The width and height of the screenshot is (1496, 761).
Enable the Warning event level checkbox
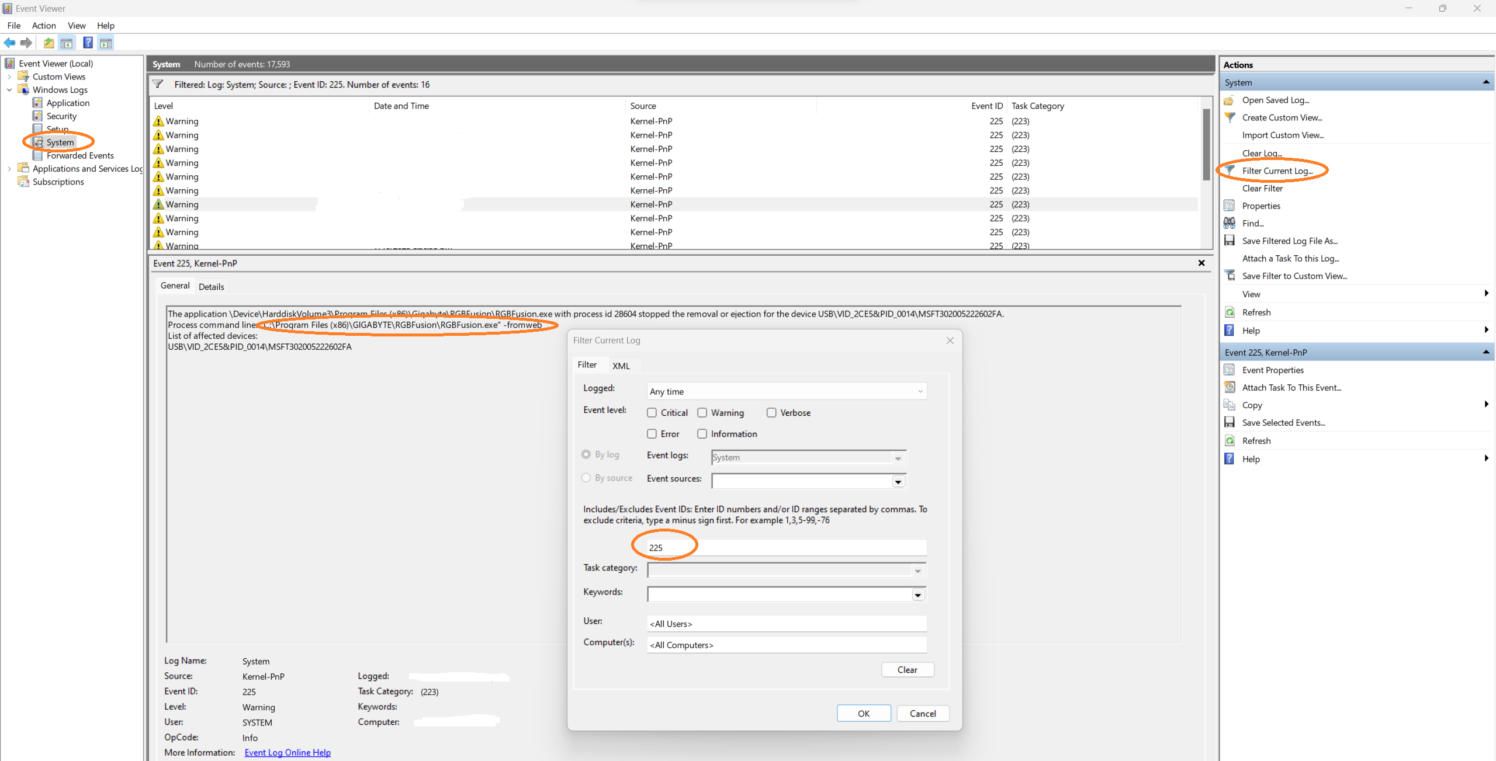tap(701, 412)
